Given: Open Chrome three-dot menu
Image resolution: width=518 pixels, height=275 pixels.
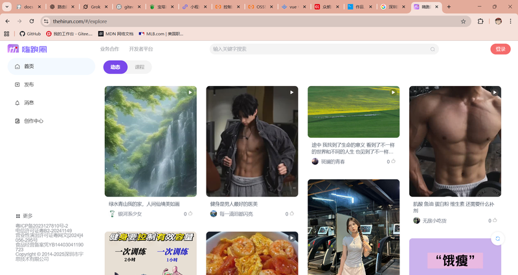Looking at the screenshot, I should pyautogui.click(x=510, y=21).
